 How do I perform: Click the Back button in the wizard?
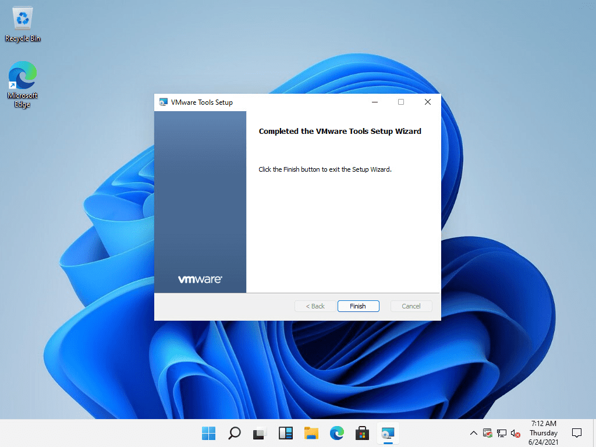tap(314, 306)
